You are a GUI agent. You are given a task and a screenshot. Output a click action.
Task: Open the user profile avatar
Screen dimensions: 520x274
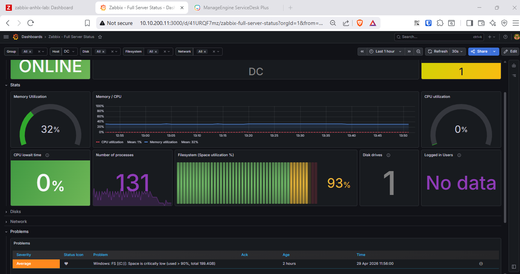(x=516, y=37)
